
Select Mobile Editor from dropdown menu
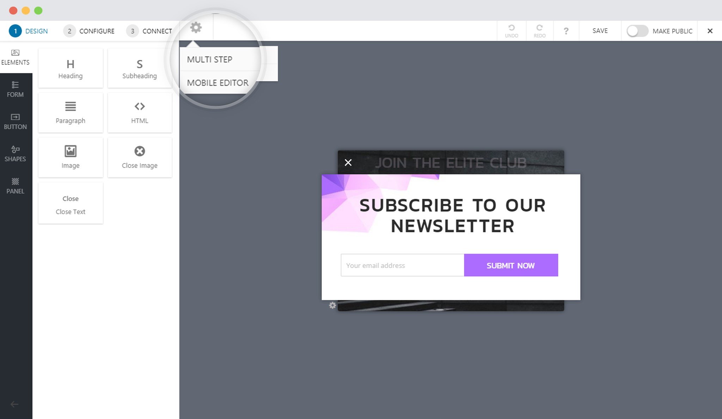(x=218, y=83)
